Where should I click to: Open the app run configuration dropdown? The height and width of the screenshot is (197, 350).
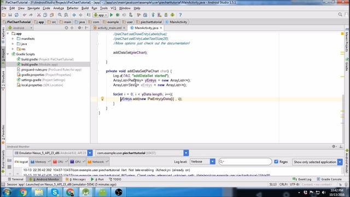[101, 15]
